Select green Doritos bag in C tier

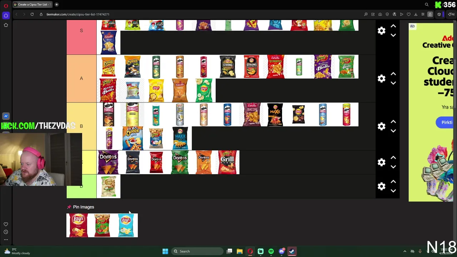[x=180, y=162]
